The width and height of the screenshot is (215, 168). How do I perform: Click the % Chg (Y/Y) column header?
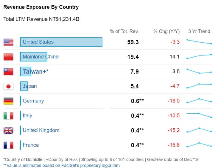coord(166,31)
